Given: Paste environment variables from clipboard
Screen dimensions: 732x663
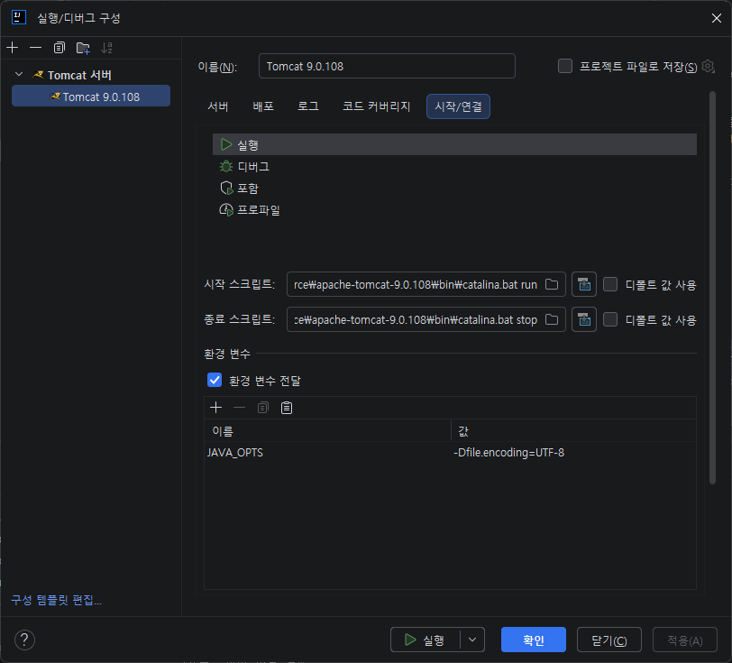Looking at the screenshot, I should tap(287, 408).
